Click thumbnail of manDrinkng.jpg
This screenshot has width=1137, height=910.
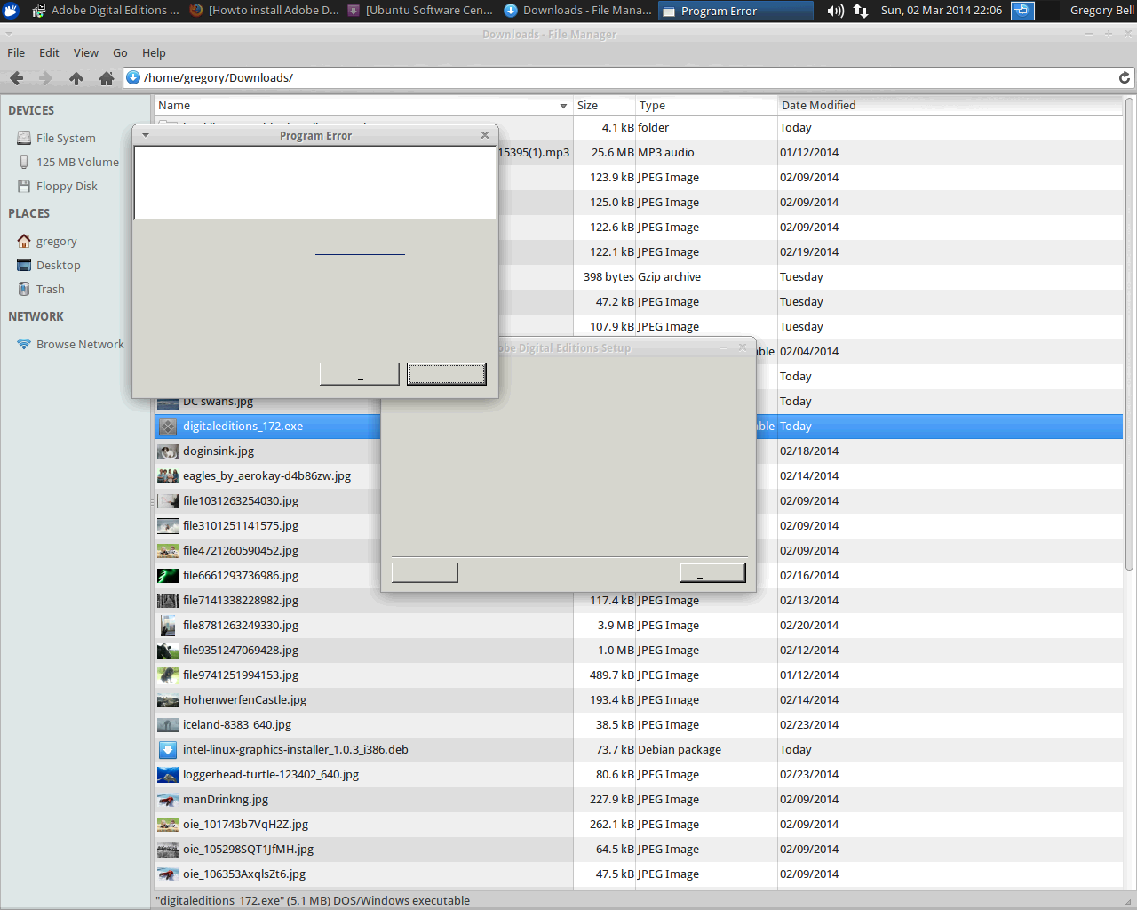click(x=168, y=800)
